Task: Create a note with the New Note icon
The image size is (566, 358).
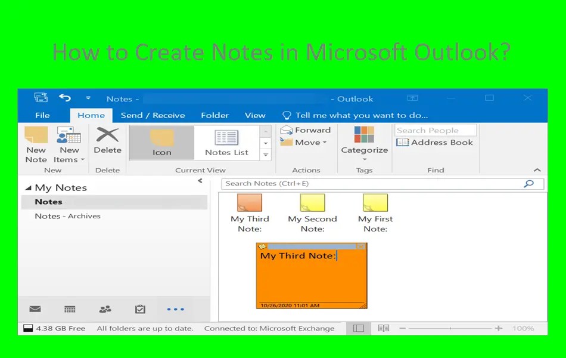Action: coord(36,143)
